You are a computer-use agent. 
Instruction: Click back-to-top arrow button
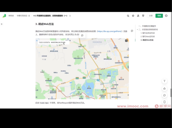coord(164,81)
